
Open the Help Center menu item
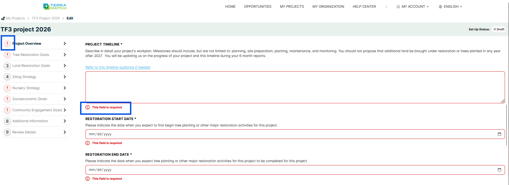point(364,7)
